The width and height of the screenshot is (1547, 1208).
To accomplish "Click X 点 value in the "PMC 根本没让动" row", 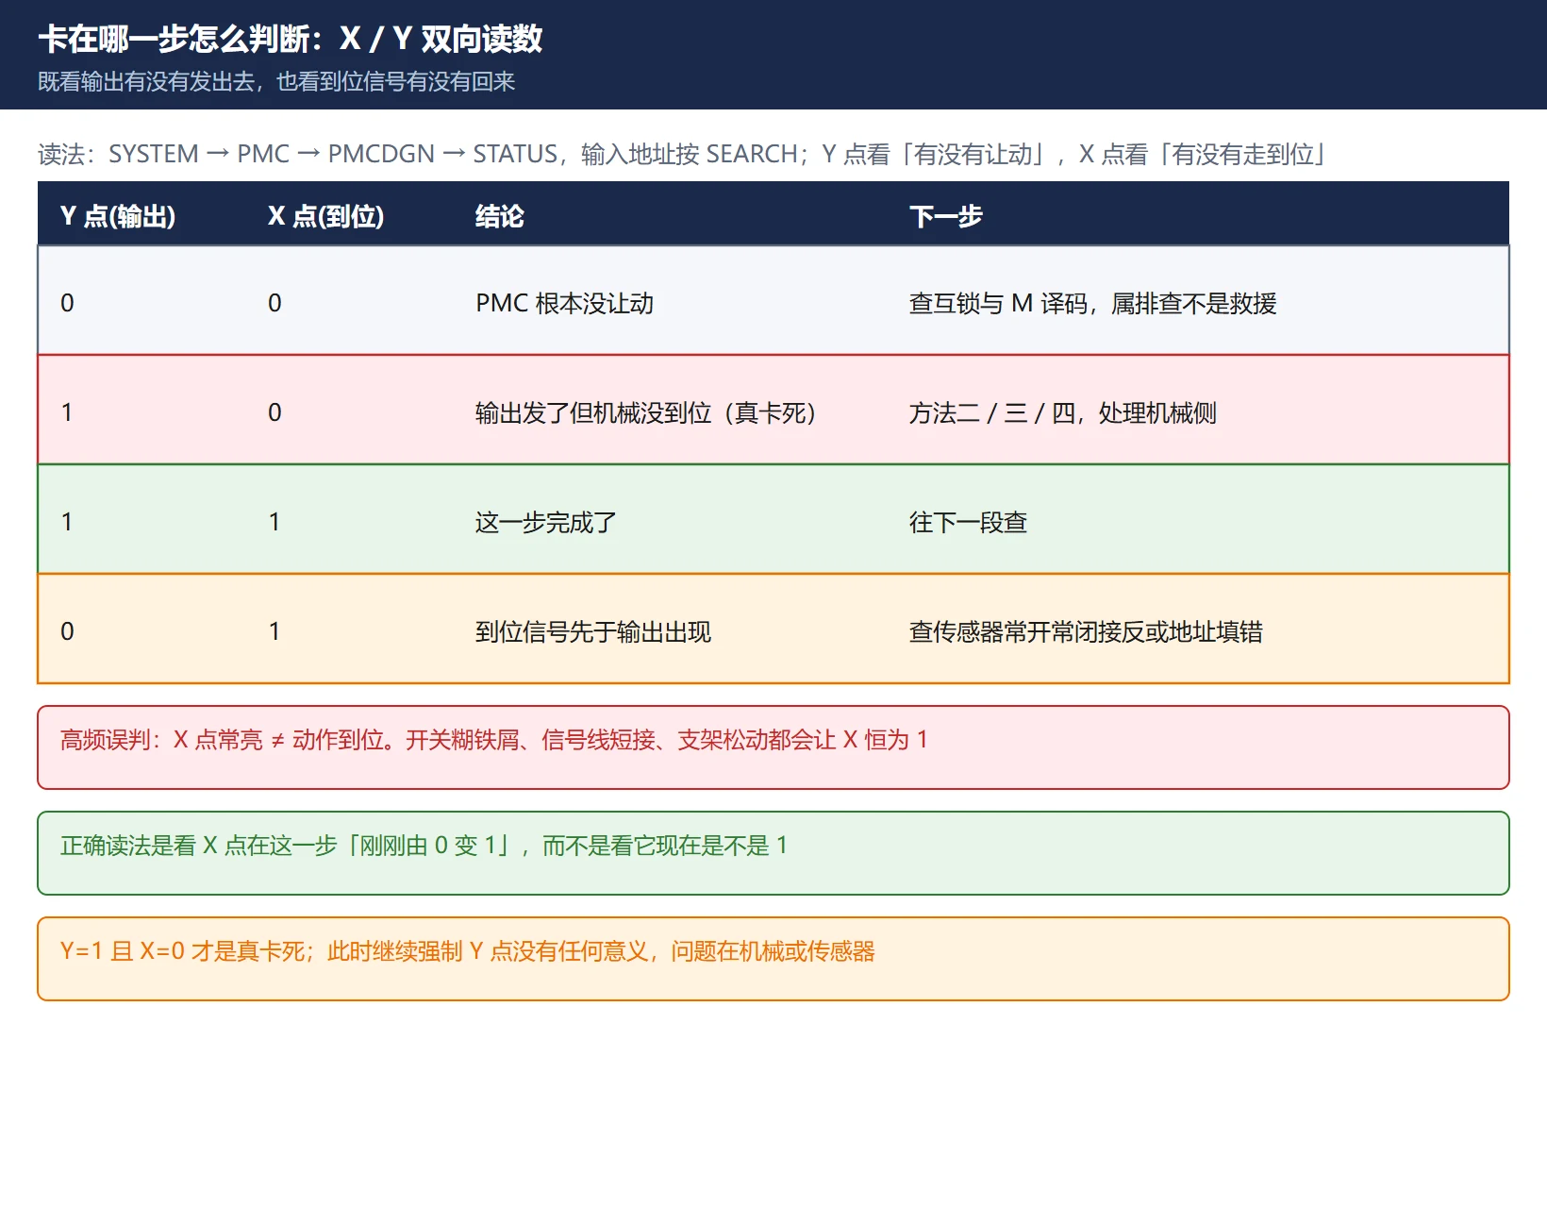I will coord(274,303).
